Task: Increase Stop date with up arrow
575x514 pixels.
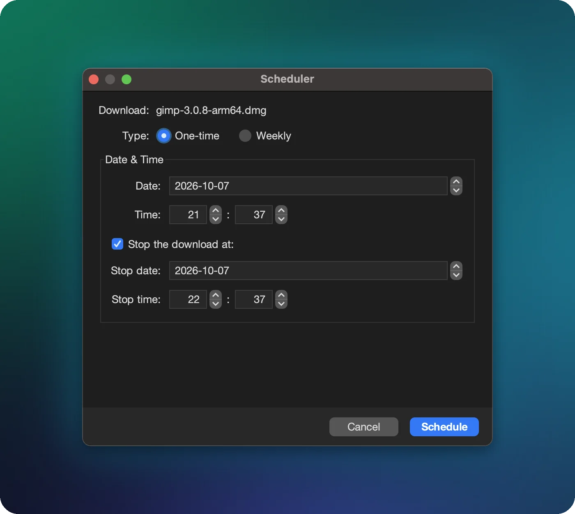Action: point(456,266)
